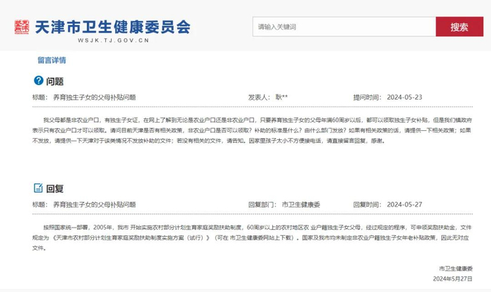
Task: Click the 问题 section heading
Action: (x=55, y=81)
